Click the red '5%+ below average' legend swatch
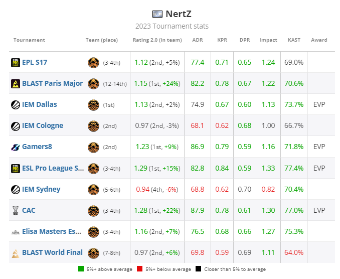Viewport: 340px width, 279px height. pyautogui.click(x=139, y=269)
